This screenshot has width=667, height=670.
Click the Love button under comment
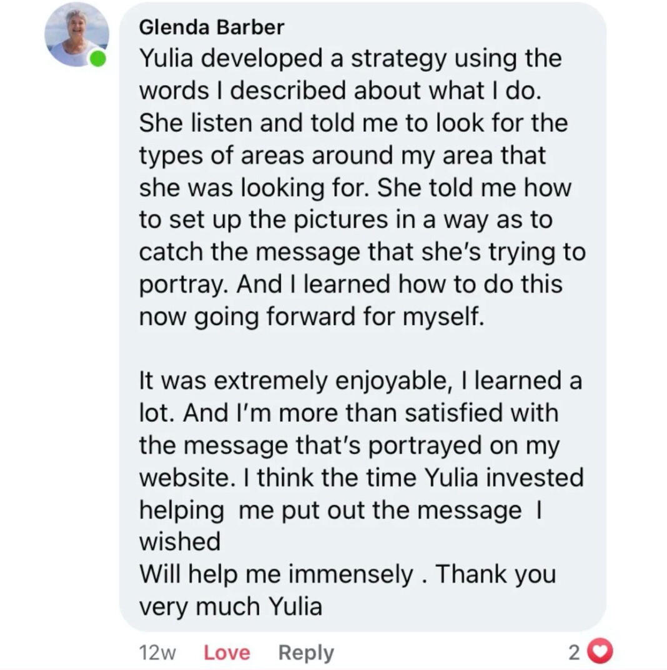point(227,652)
